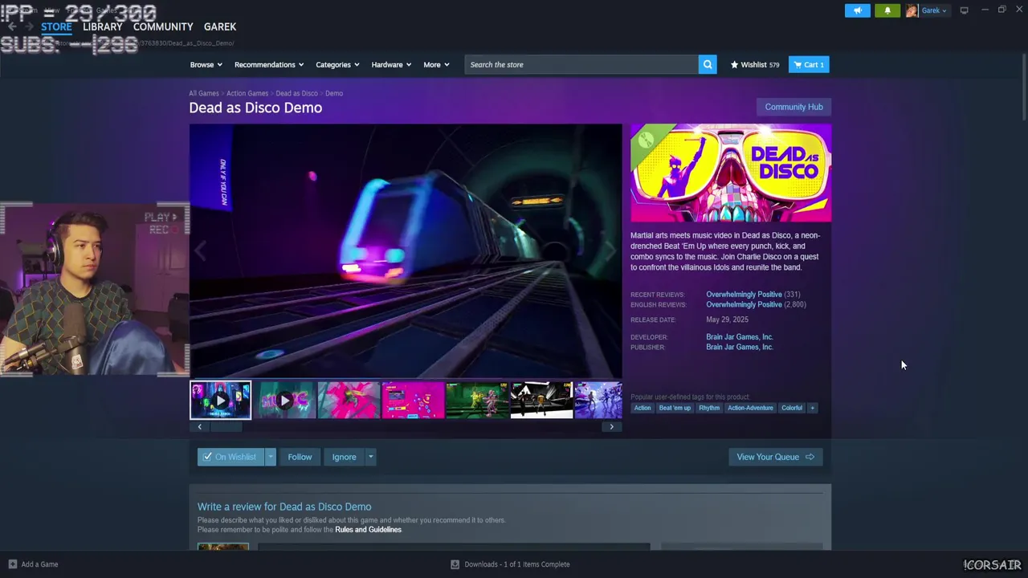
Task: Click Action Games breadcrumb link
Action: click(x=247, y=93)
